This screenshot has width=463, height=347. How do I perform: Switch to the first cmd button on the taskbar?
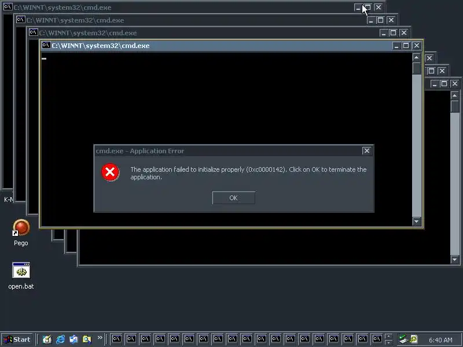click(116, 339)
